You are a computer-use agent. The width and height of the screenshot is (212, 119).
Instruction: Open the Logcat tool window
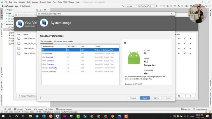click(x=38, y=109)
